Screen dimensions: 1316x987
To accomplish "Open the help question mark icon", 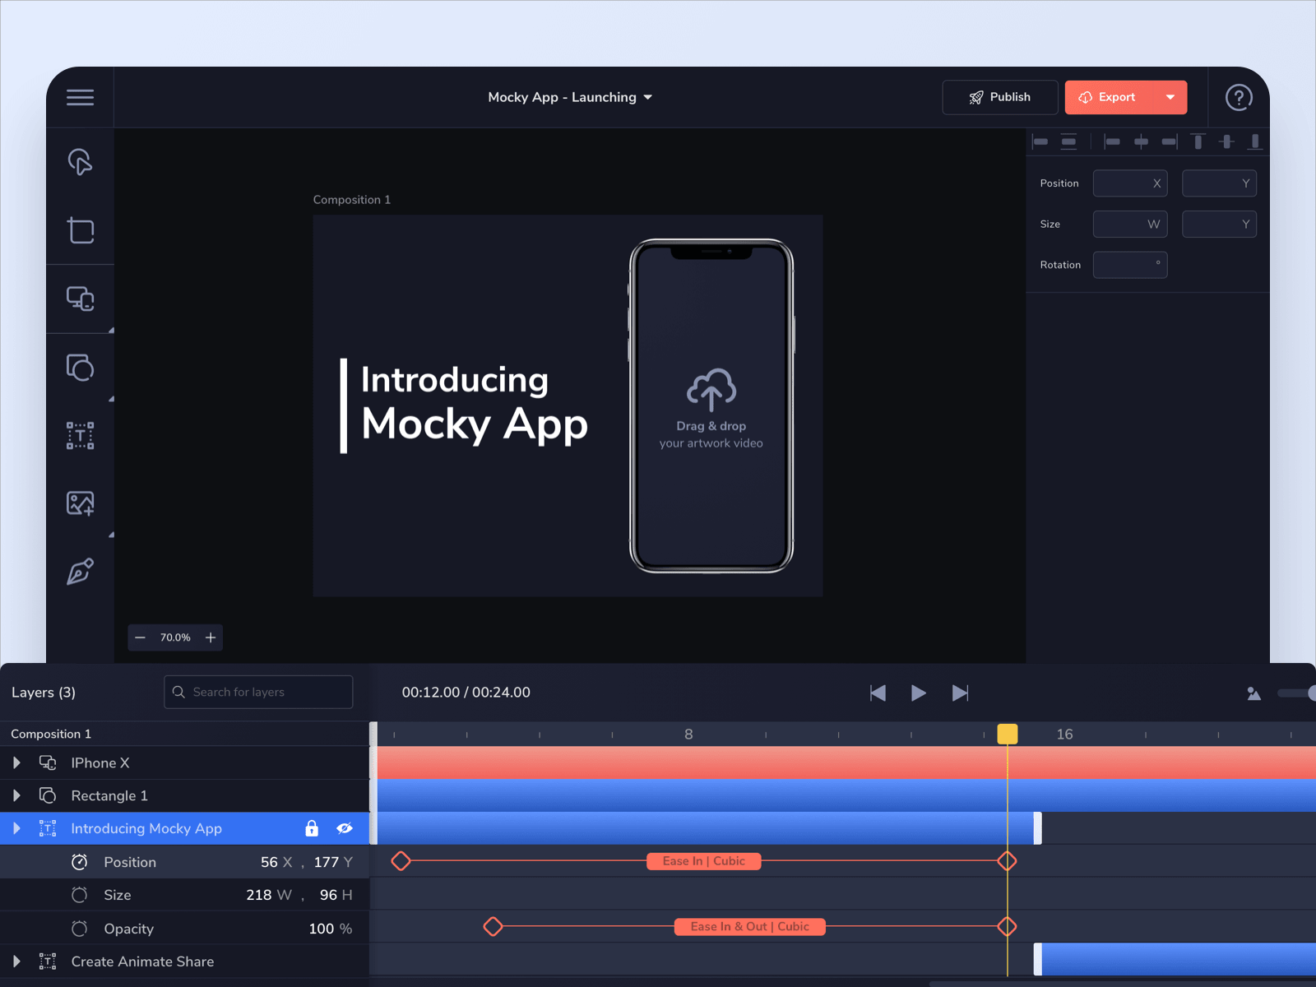I will click(x=1239, y=97).
